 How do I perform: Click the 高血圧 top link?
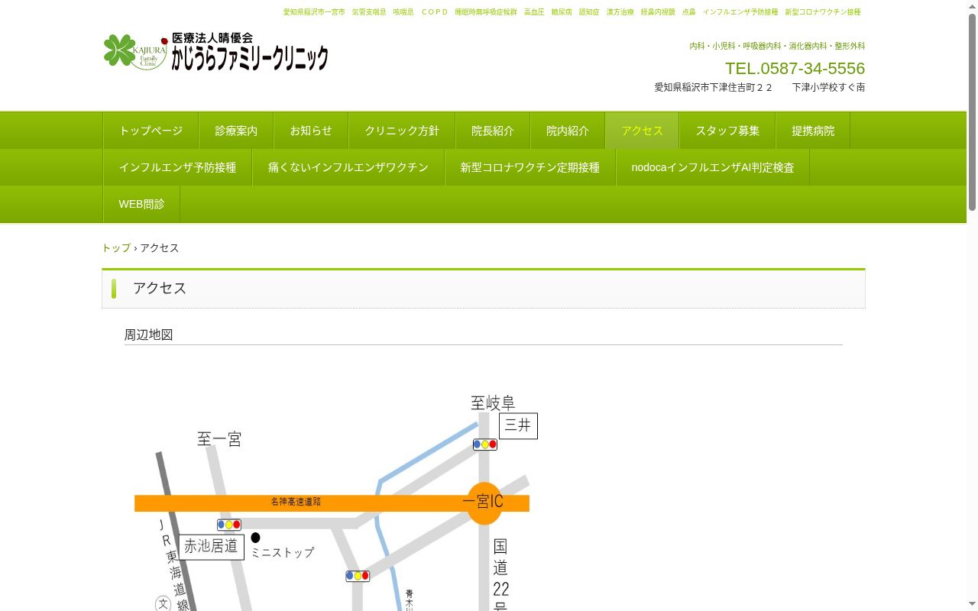[x=534, y=12]
